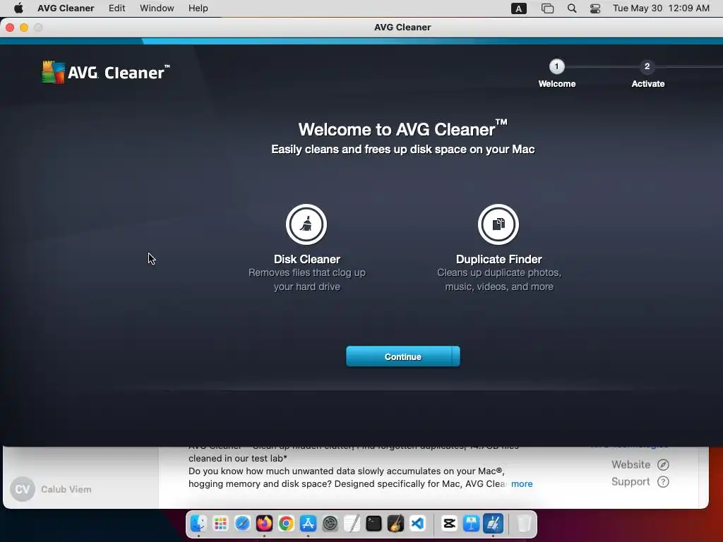
Task: Open the AVG Cleaner menu bar item
Action: pyautogui.click(x=66, y=8)
